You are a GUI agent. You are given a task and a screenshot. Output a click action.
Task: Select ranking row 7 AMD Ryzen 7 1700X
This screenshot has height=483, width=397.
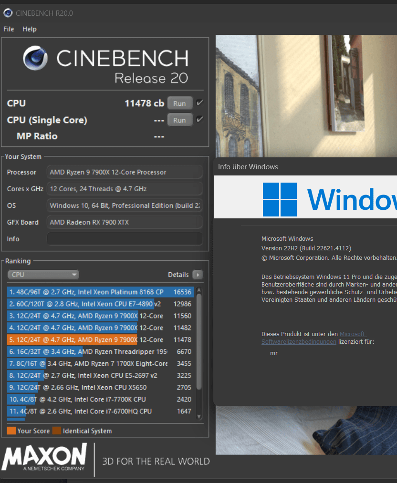(x=101, y=363)
